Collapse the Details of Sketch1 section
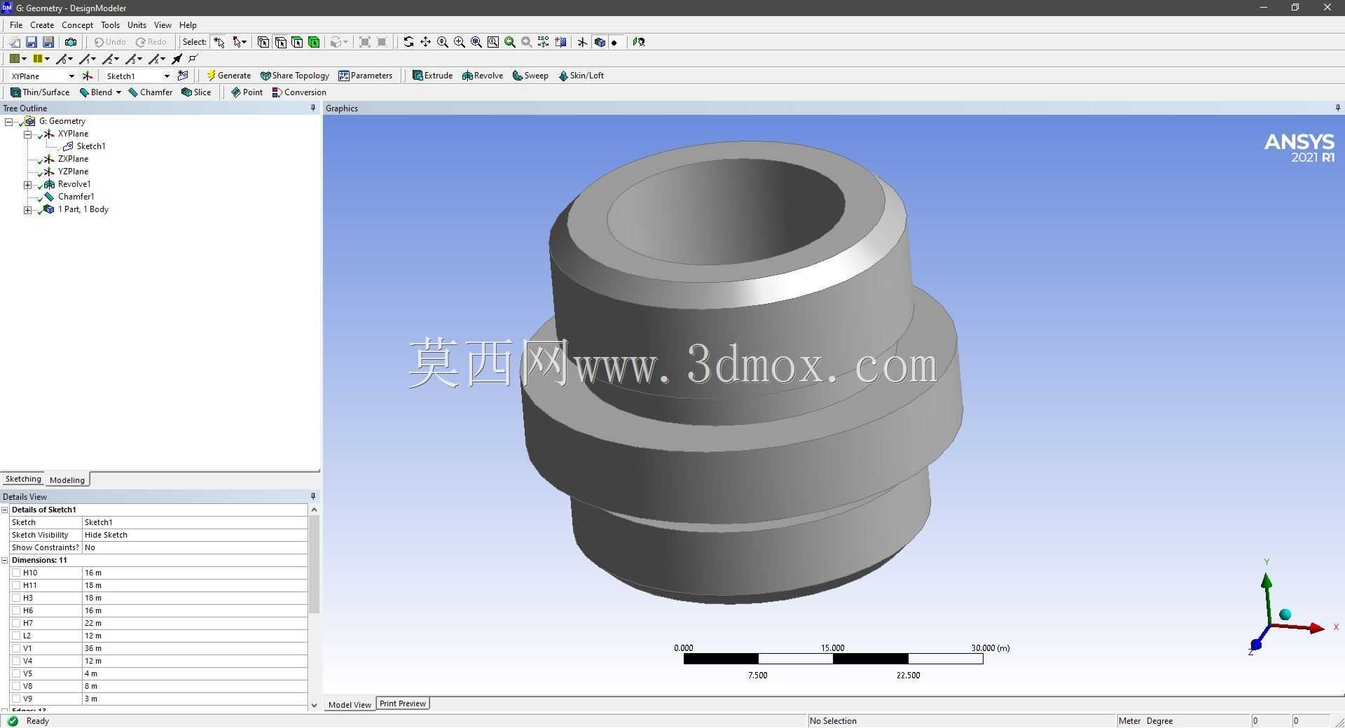Viewport: 1345px width, 728px height. (5, 510)
